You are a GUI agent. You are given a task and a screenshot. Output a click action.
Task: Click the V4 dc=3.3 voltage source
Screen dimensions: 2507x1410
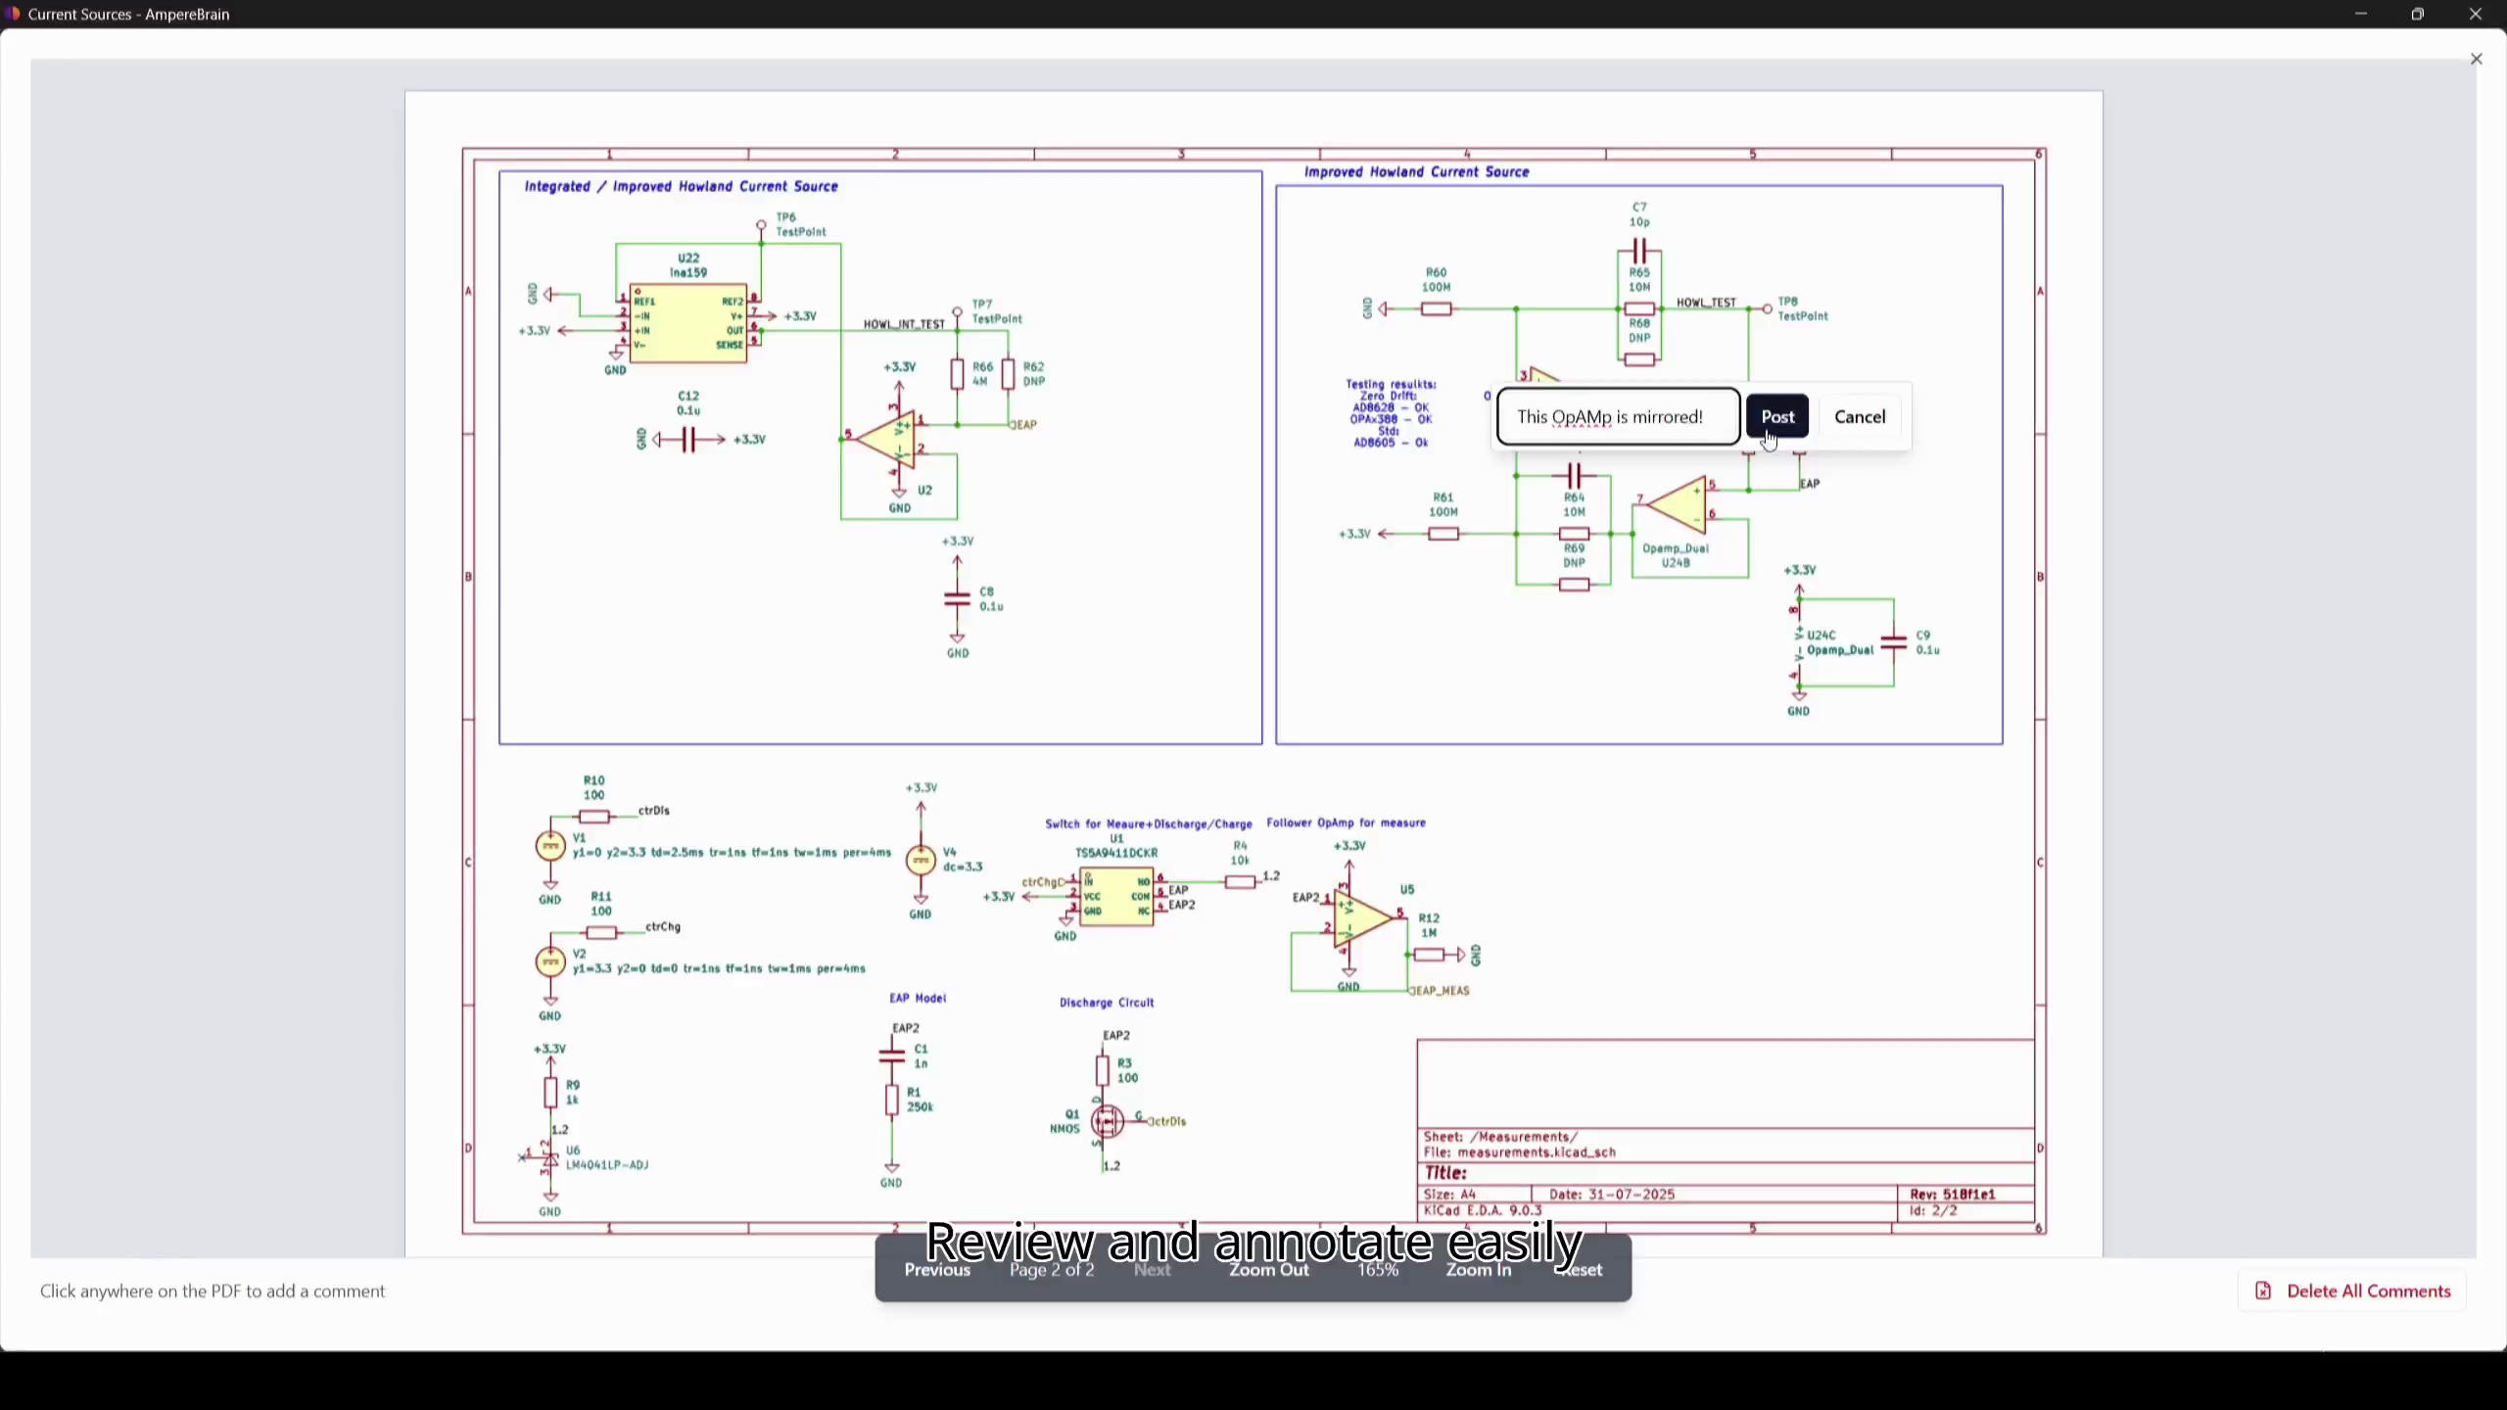click(920, 860)
